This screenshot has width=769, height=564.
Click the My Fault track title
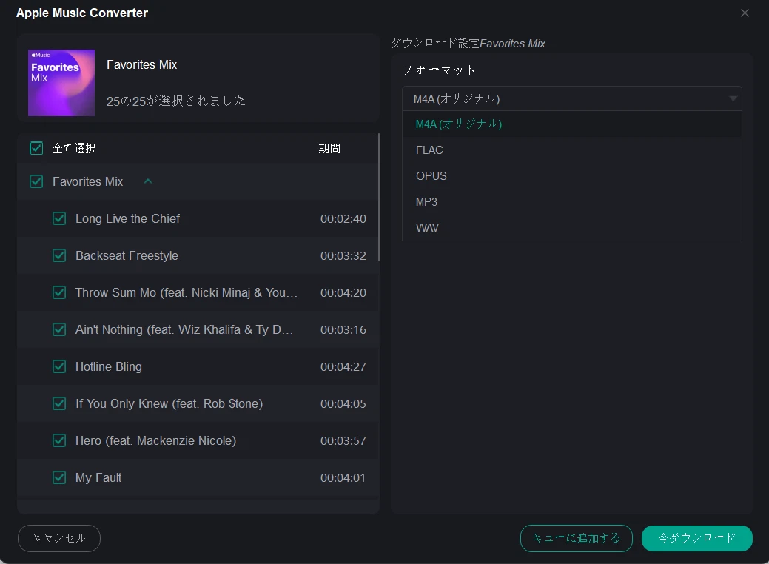click(x=98, y=477)
